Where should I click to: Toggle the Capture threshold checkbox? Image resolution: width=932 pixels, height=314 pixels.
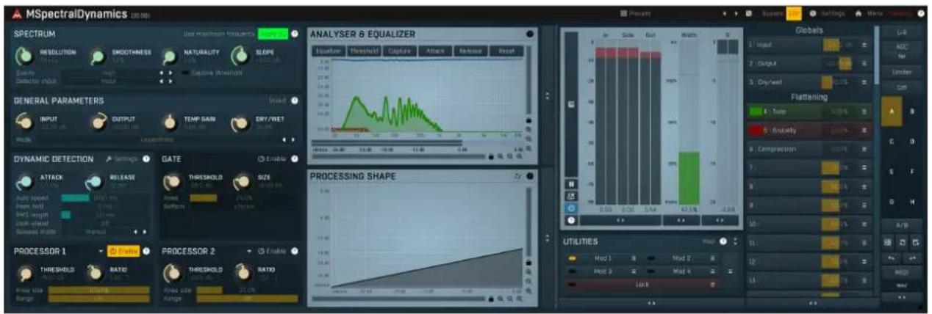click(x=185, y=73)
